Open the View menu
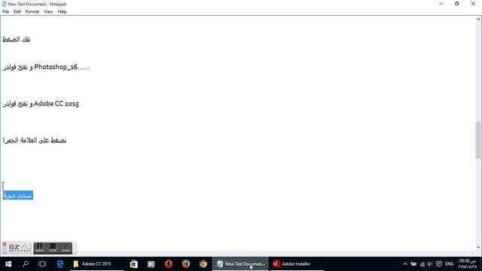This screenshot has width=482, height=271. pos(48,12)
